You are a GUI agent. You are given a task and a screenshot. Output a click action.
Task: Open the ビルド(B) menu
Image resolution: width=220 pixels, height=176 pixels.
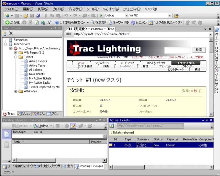point(58,9)
